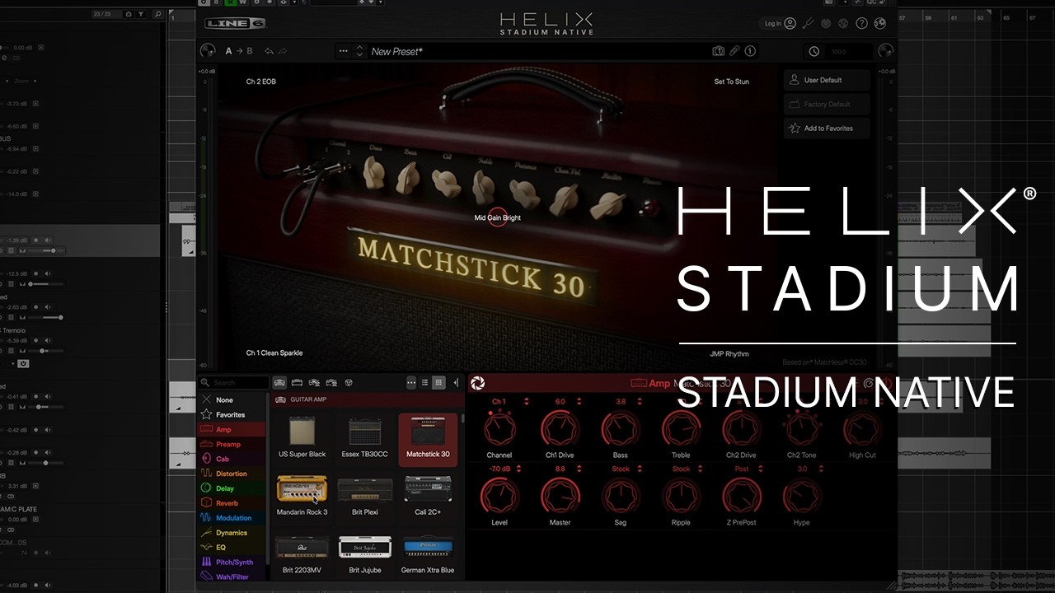This screenshot has height=593, width=1055.
Task: Open the Log In account icon
Action: click(x=790, y=24)
